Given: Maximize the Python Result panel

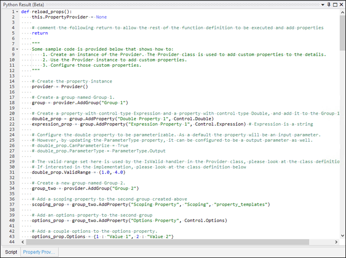Looking at the screenshot, I should coord(335,4).
